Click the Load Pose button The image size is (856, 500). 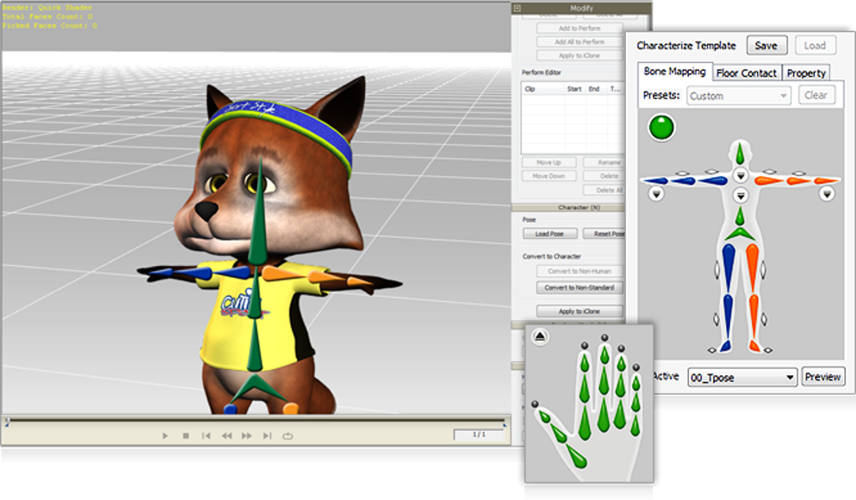tap(550, 233)
